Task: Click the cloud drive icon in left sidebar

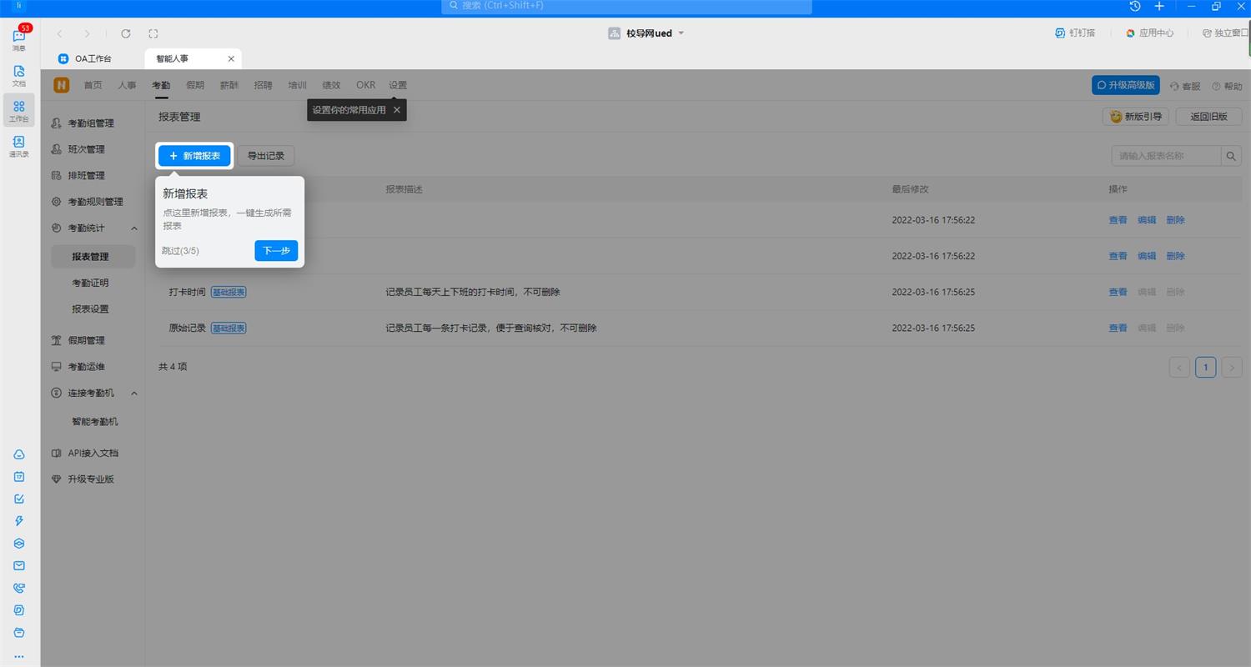Action: pyautogui.click(x=19, y=454)
